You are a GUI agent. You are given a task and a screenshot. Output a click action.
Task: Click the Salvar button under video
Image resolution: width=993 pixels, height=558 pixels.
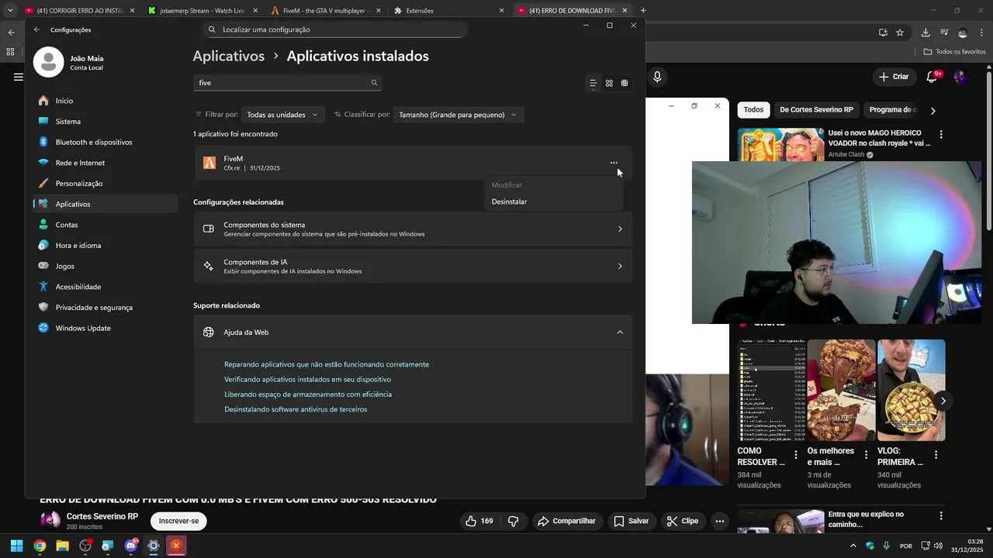coord(631,521)
